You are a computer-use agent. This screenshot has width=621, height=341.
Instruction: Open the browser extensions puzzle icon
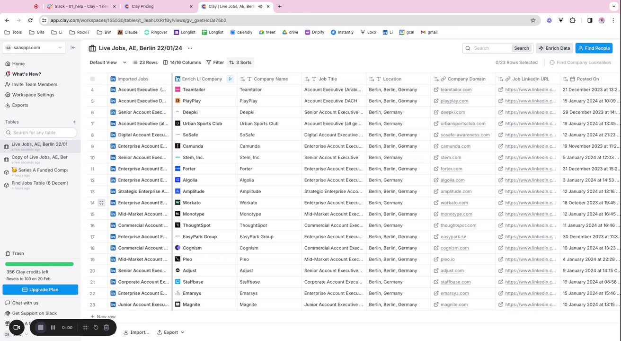(x=573, y=20)
